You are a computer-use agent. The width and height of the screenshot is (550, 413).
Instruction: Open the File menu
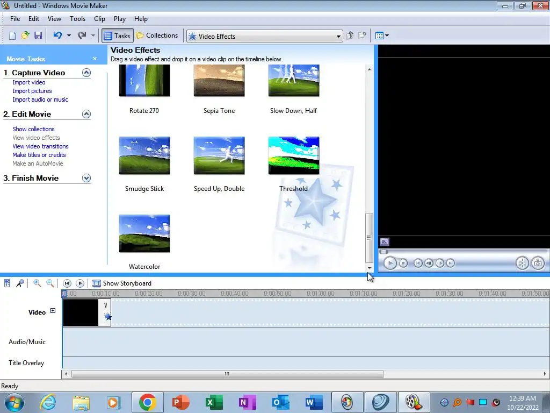pyautogui.click(x=15, y=19)
